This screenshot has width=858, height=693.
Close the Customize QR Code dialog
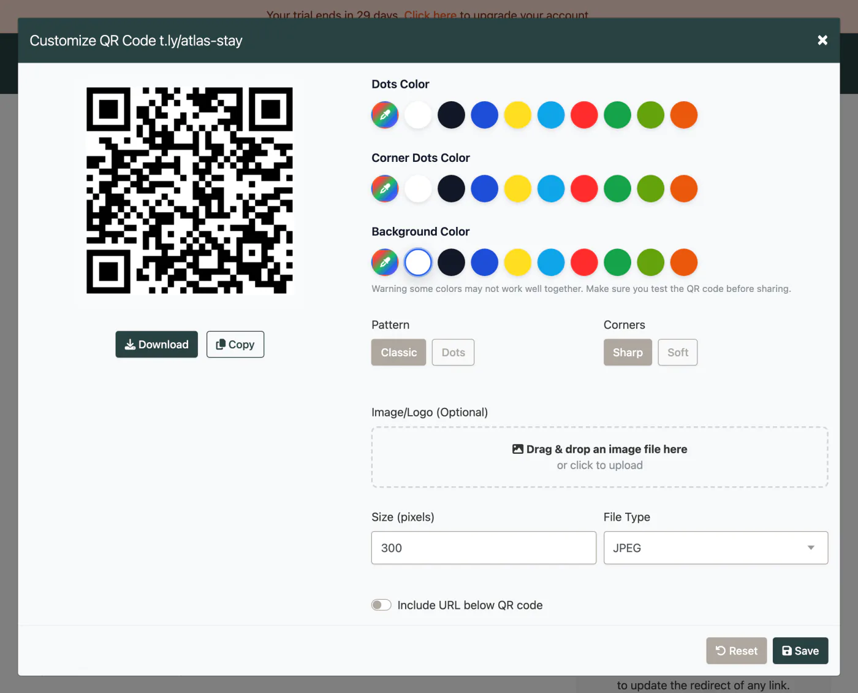(x=822, y=40)
